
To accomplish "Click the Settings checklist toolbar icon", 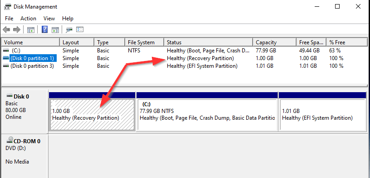I will [80, 29].
